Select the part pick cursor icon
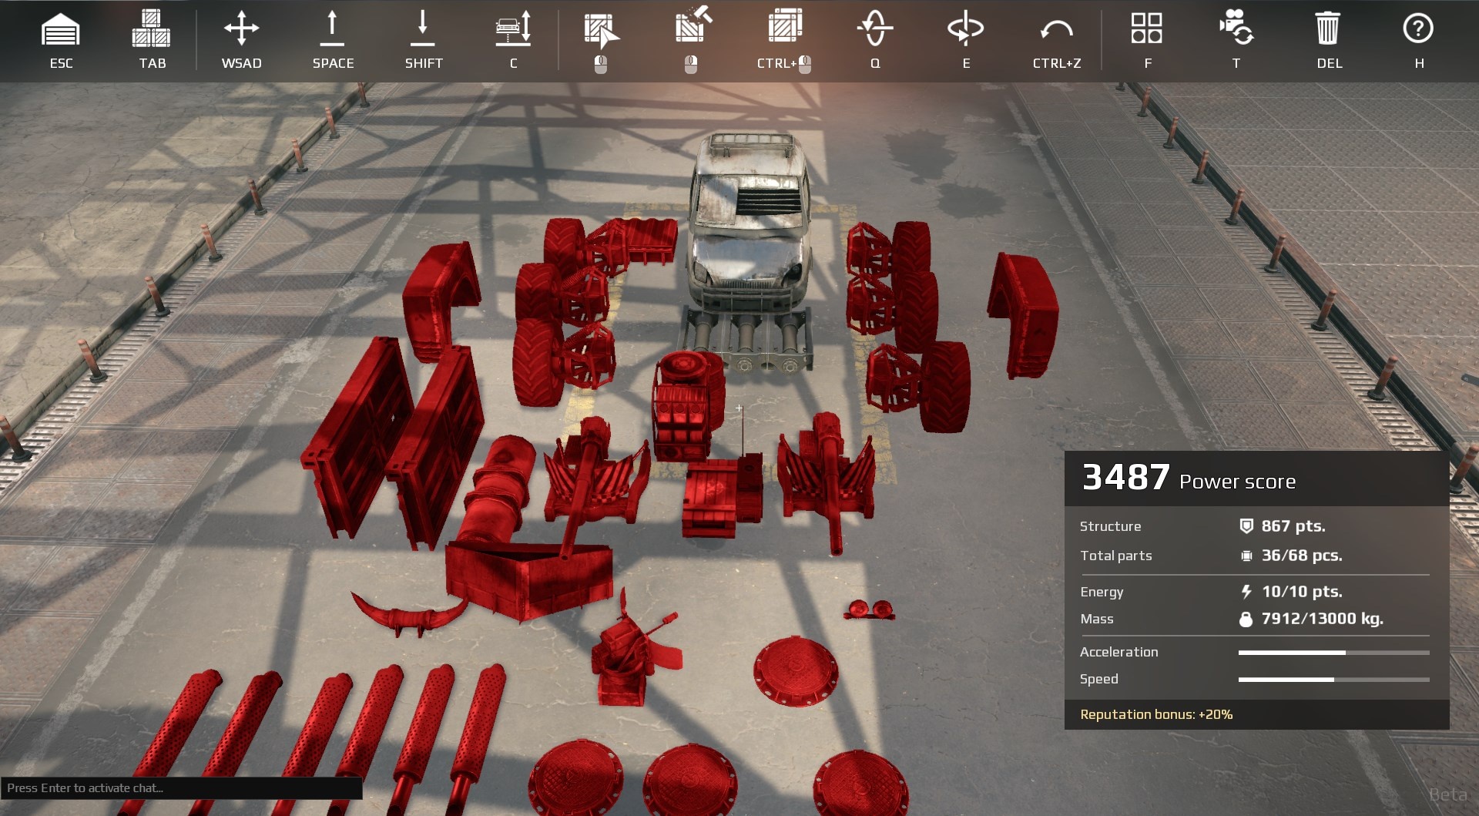The image size is (1479, 816). tap(601, 31)
